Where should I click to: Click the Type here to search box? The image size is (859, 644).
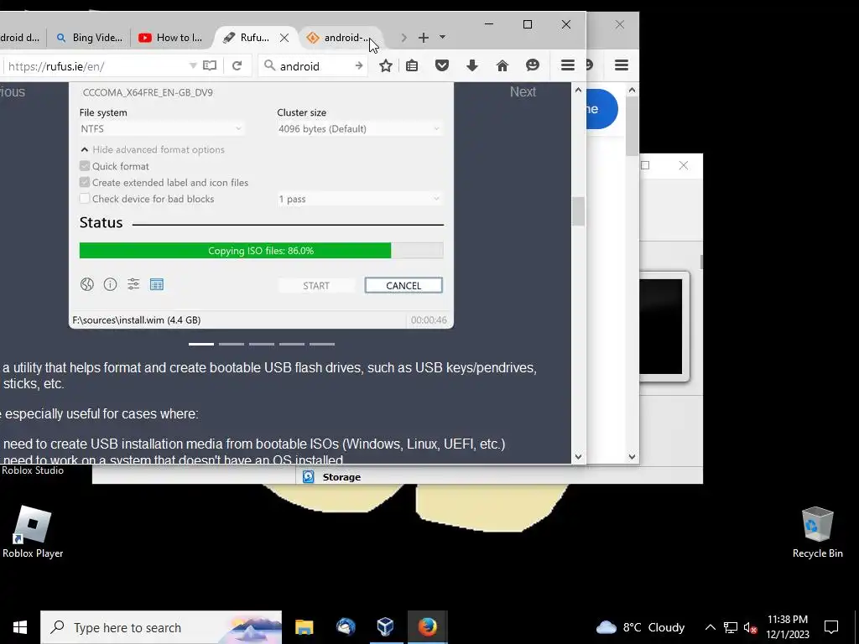[x=161, y=627]
